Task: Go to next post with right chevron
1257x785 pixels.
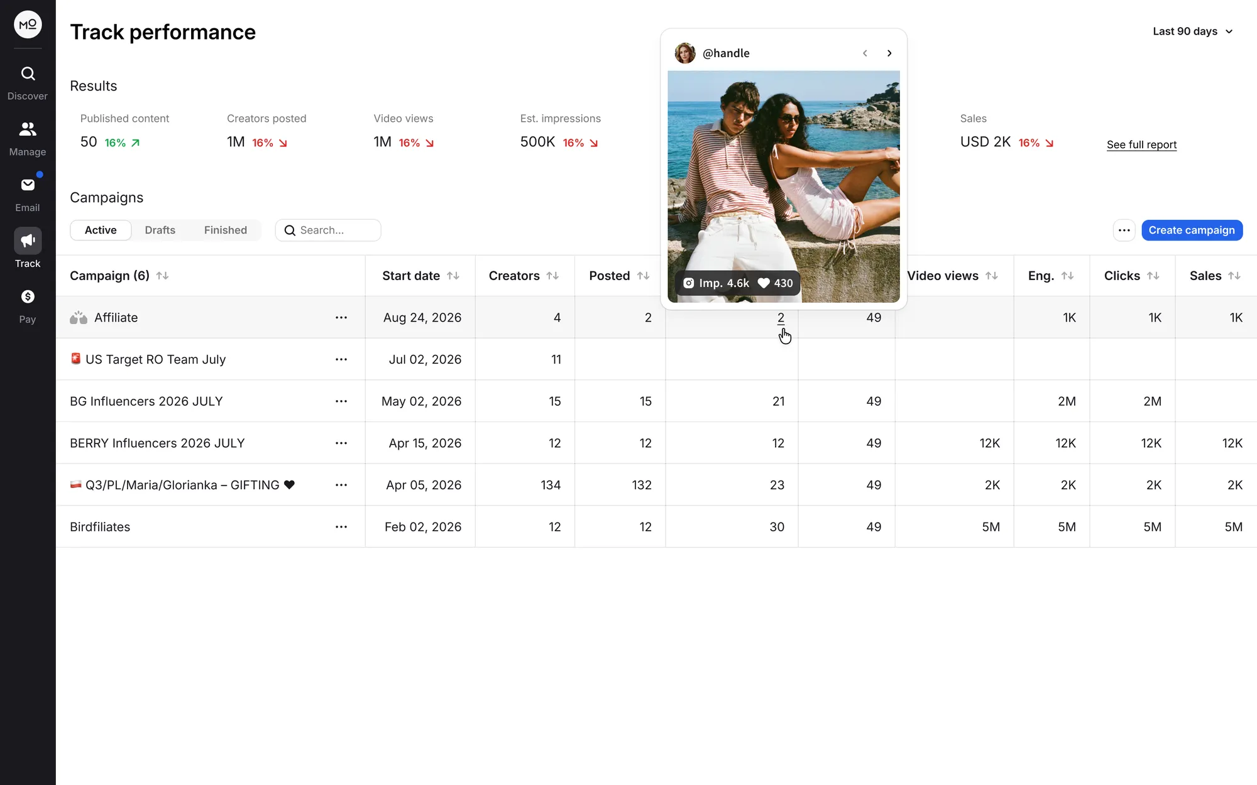Action: point(889,53)
